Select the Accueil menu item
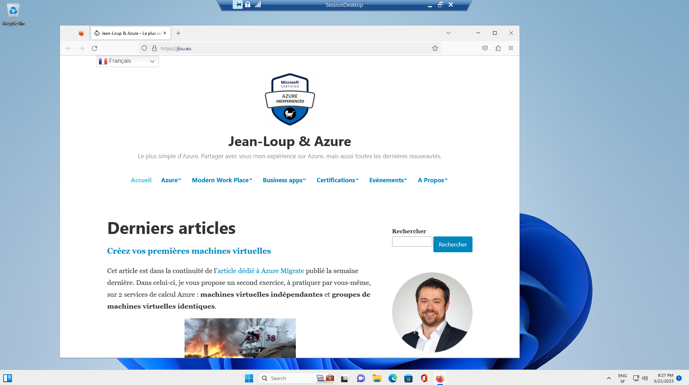 pos(141,180)
